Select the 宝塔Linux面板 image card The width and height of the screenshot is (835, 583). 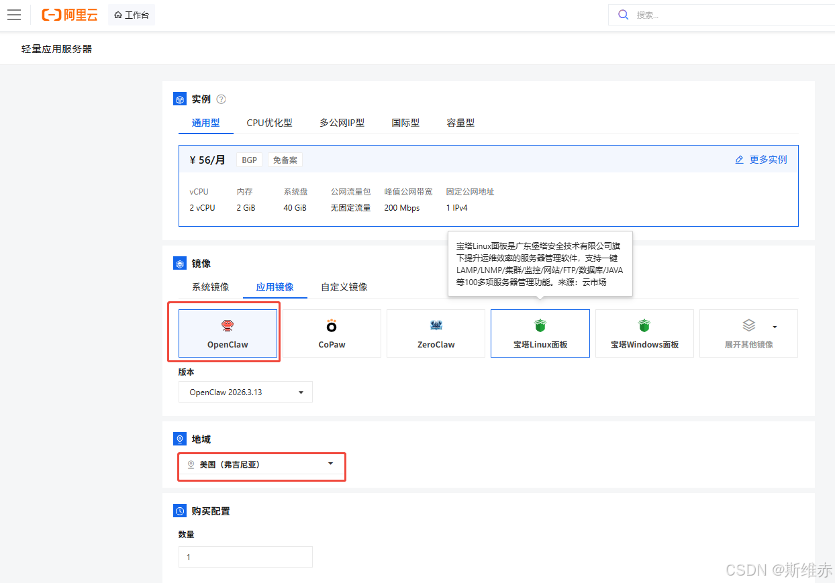coord(540,333)
